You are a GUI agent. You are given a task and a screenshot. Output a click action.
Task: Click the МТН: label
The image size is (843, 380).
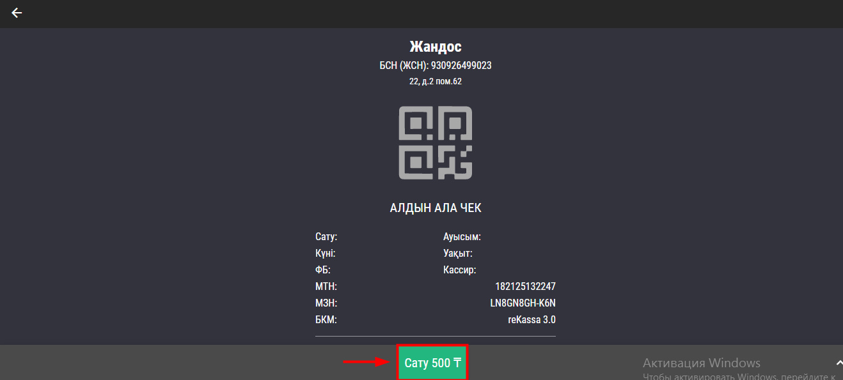tap(326, 287)
